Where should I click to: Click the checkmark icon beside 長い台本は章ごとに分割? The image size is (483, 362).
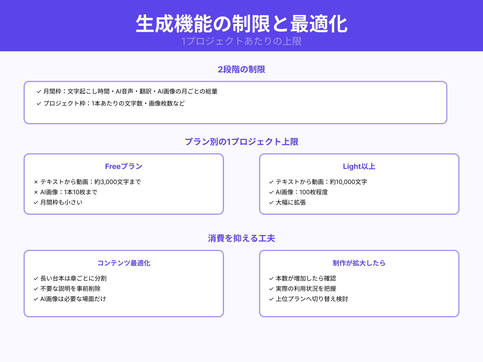(x=35, y=279)
